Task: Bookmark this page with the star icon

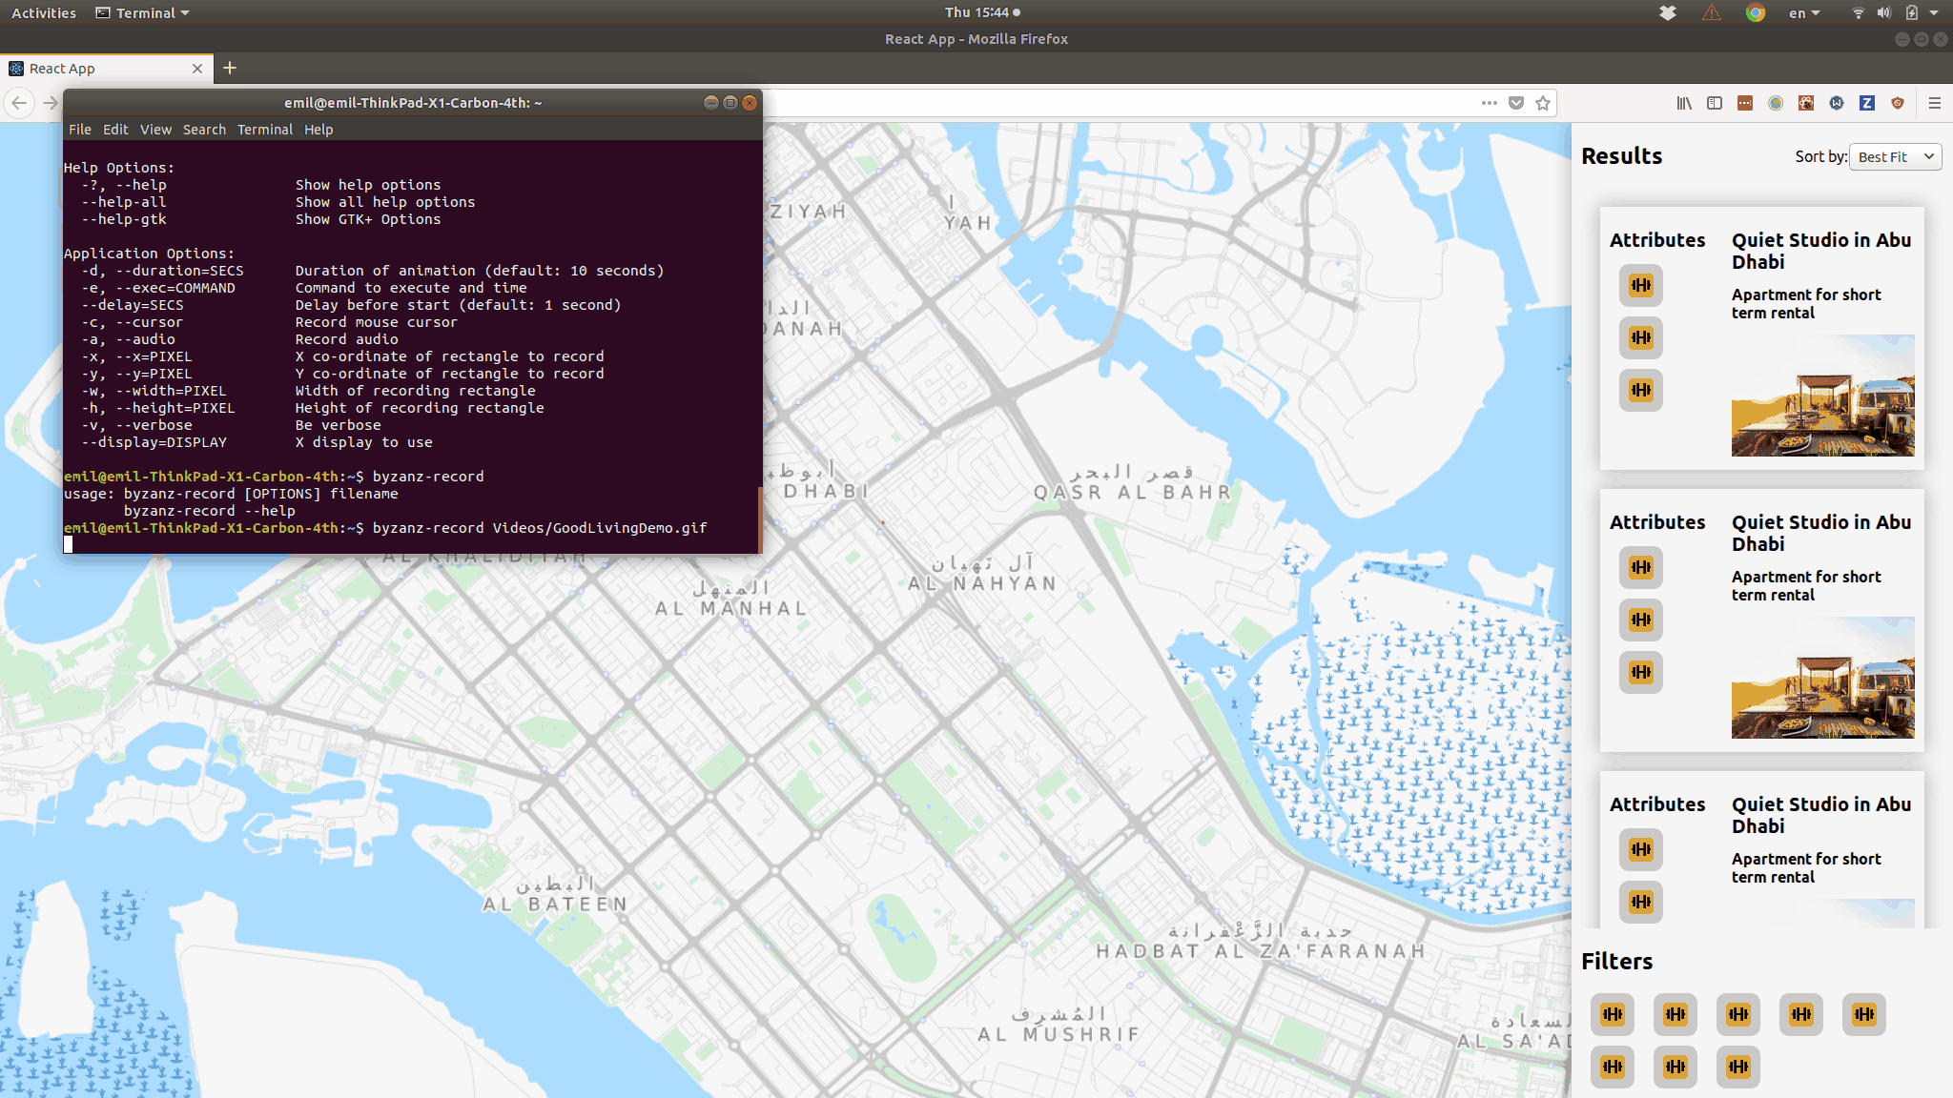Action: [1543, 103]
